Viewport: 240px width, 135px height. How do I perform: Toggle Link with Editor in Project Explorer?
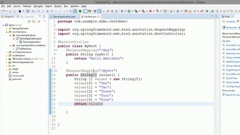pos(33,22)
